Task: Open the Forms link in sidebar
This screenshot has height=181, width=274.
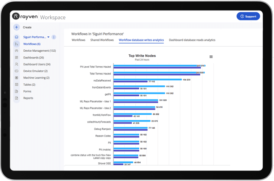Action: (27, 91)
